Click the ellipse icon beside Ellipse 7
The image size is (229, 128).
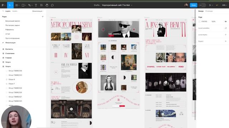[x=6, y=84]
